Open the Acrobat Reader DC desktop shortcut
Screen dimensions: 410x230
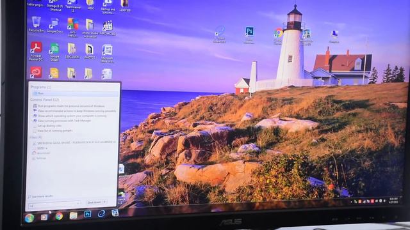[x=36, y=51]
